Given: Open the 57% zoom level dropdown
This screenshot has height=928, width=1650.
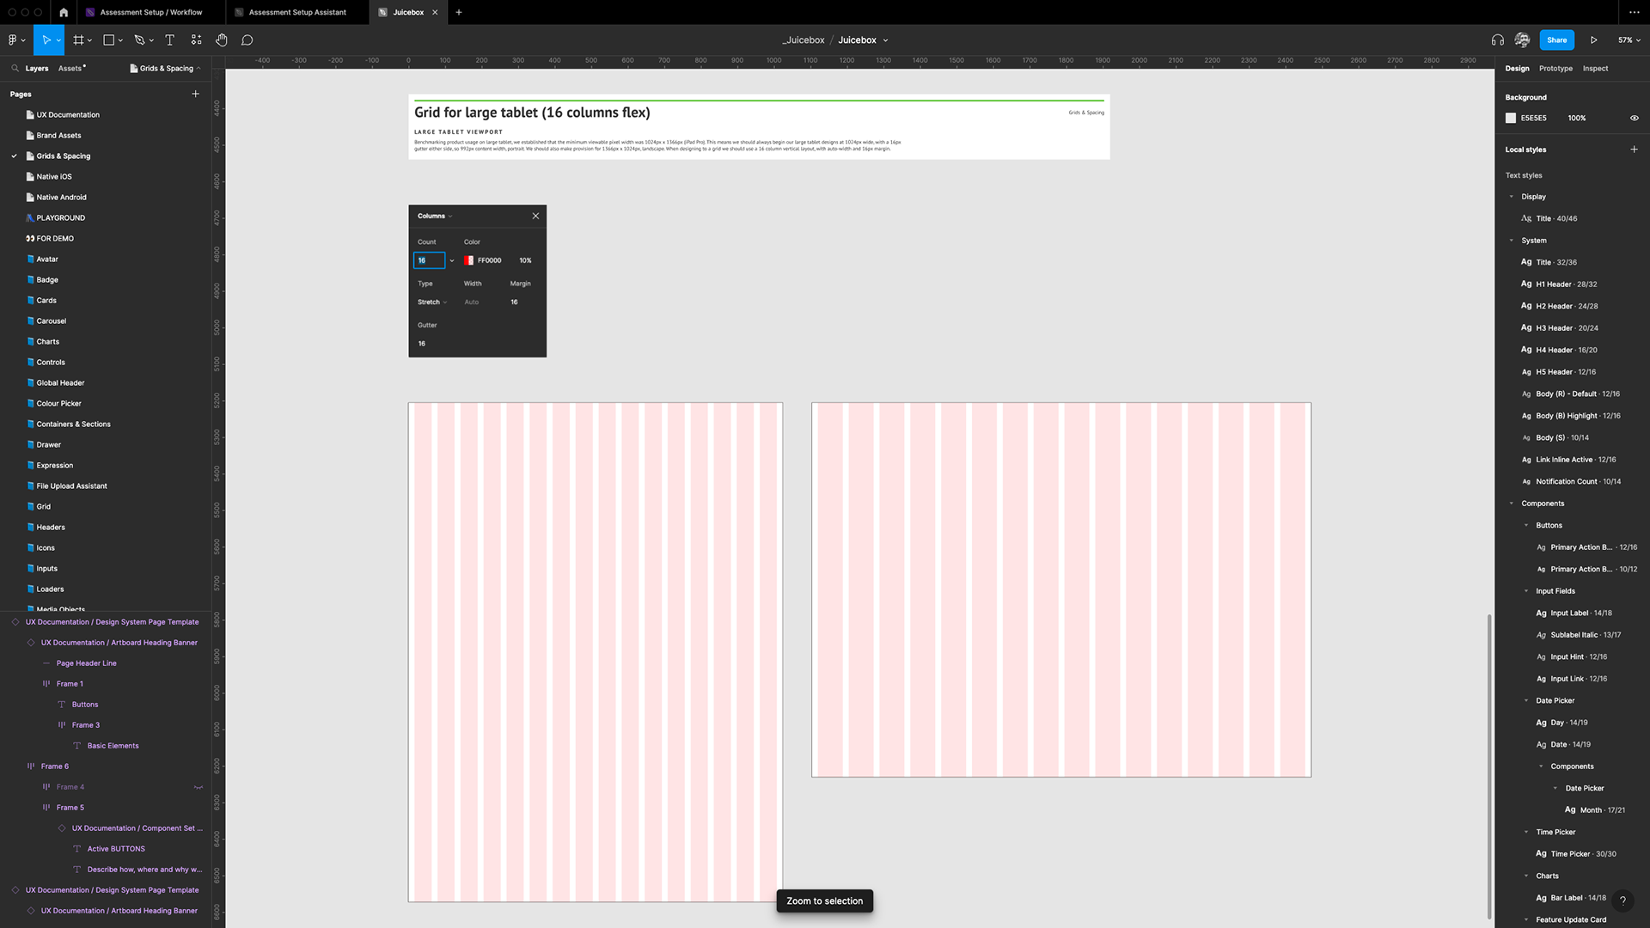Looking at the screenshot, I should [x=1629, y=40].
